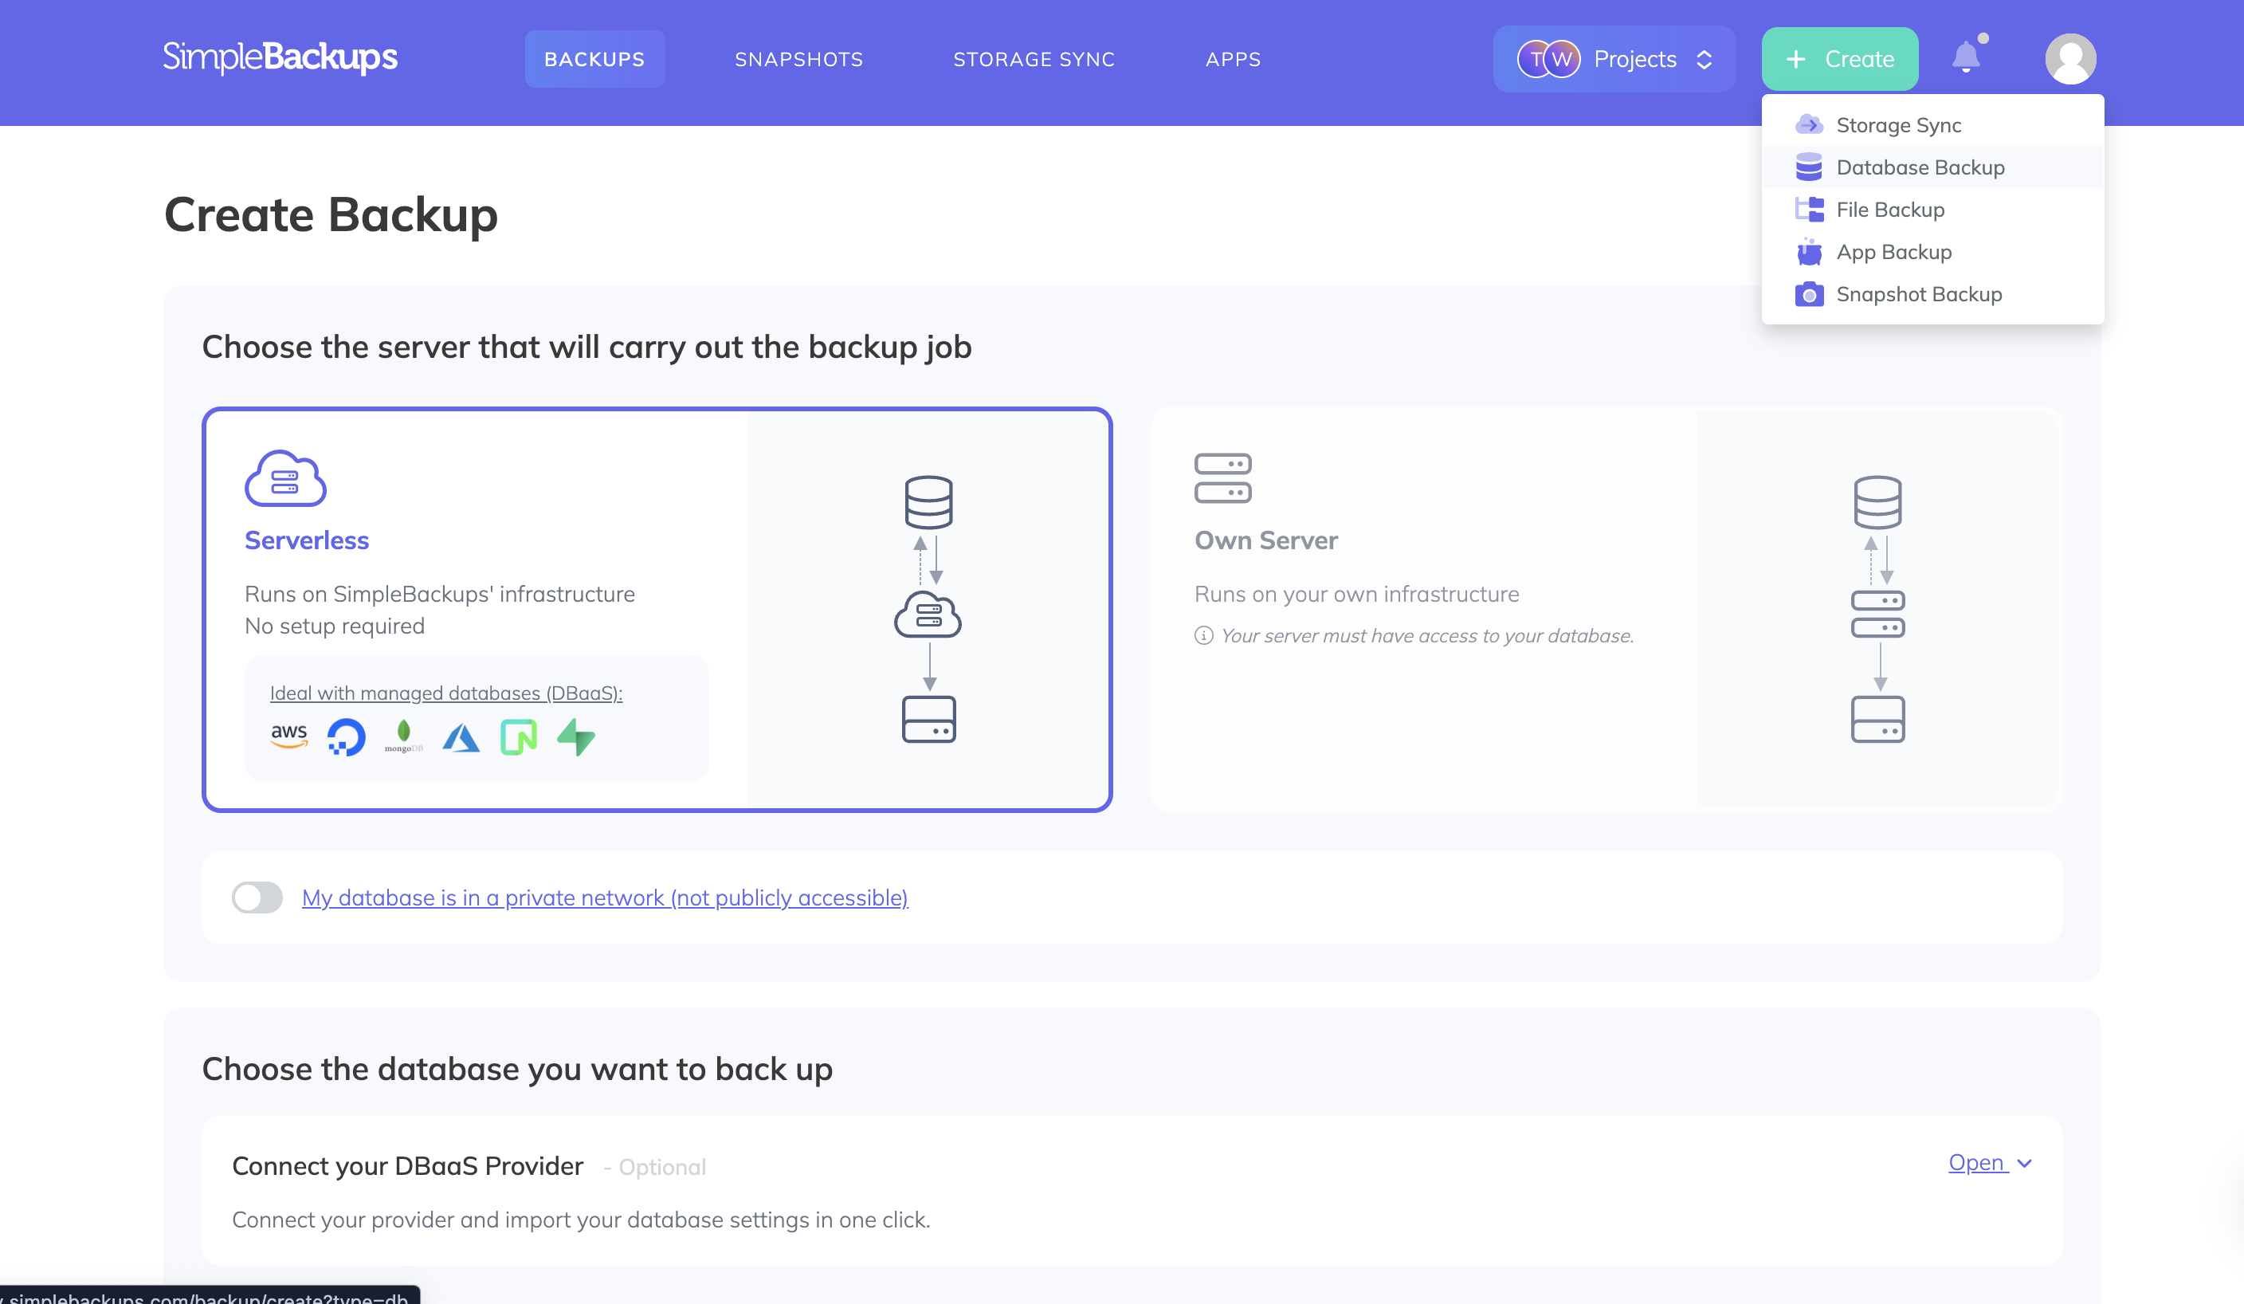Click the notifications bell icon
This screenshot has height=1304, width=2244.
click(x=1967, y=58)
